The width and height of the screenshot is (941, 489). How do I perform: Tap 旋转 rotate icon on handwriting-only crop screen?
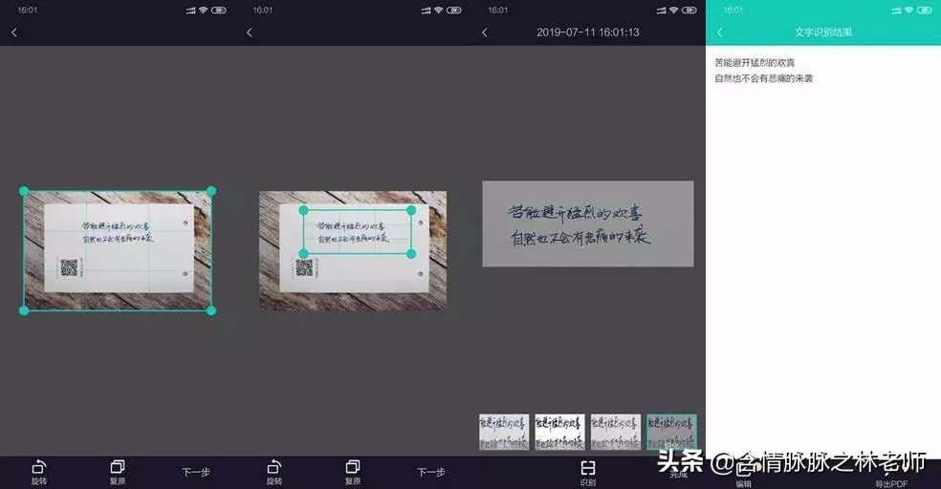point(274,466)
